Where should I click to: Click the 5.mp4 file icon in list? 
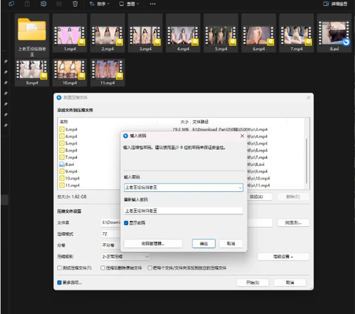pos(62,143)
